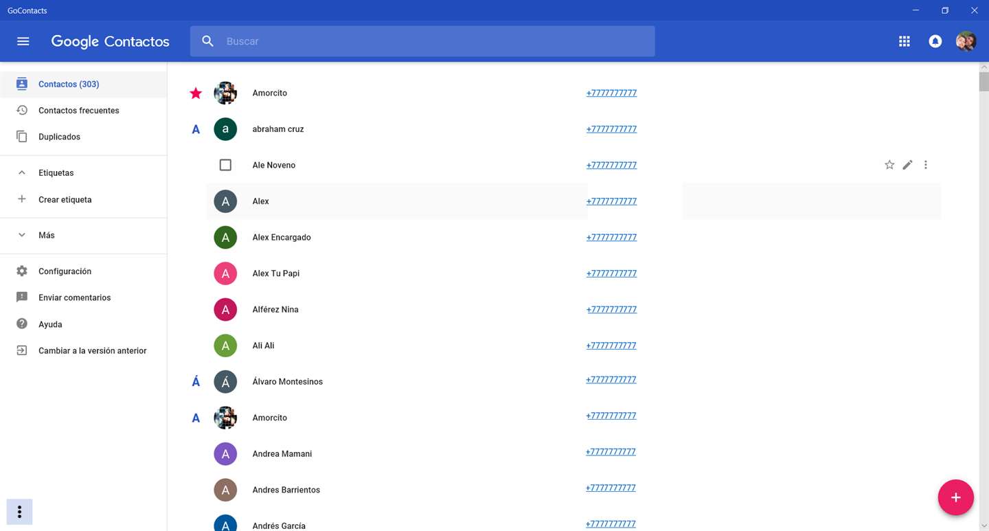Select Andrés García contact name
Screen dimensions: 989x531
pos(279,526)
